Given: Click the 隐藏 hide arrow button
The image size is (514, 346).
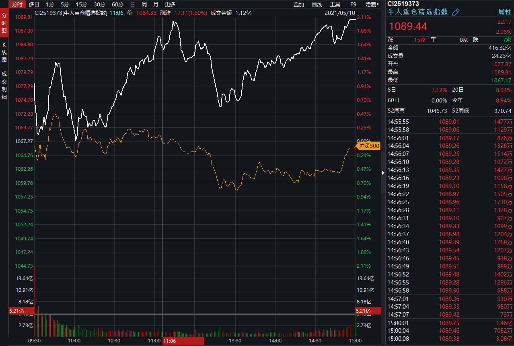Looking at the screenshot, I should (x=372, y=4).
